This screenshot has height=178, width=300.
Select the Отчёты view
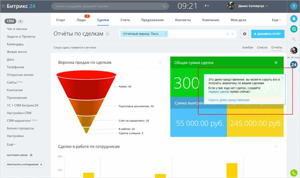click(277, 47)
